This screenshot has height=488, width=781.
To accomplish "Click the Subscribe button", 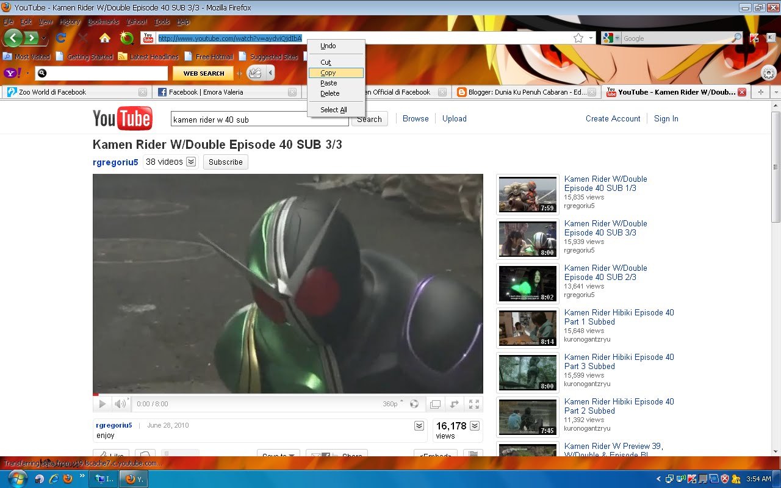I will click(226, 162).
